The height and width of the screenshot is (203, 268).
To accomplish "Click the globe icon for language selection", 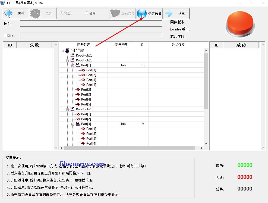I will [142, 14].
